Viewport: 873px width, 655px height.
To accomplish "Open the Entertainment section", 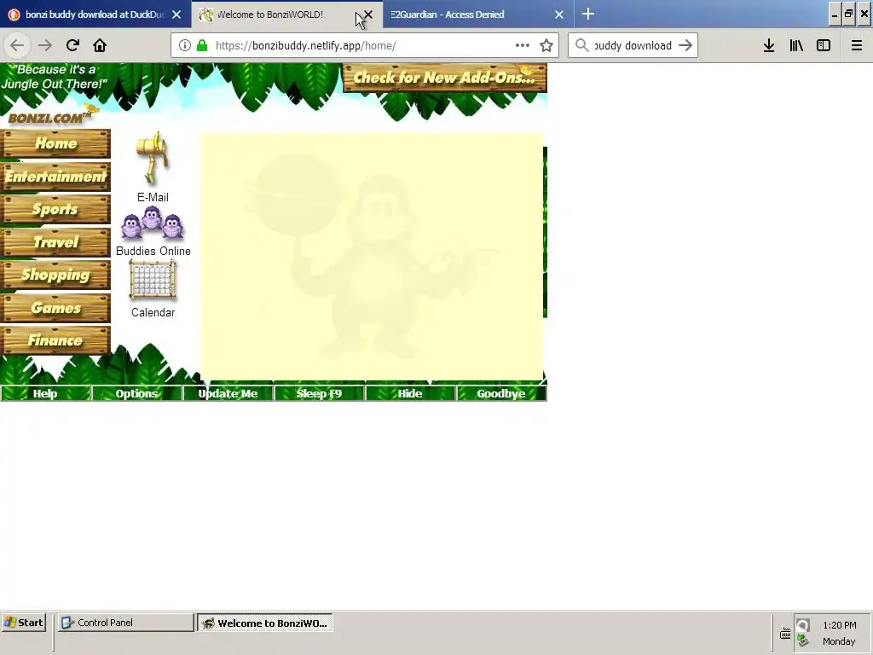I will pos(55,177).
